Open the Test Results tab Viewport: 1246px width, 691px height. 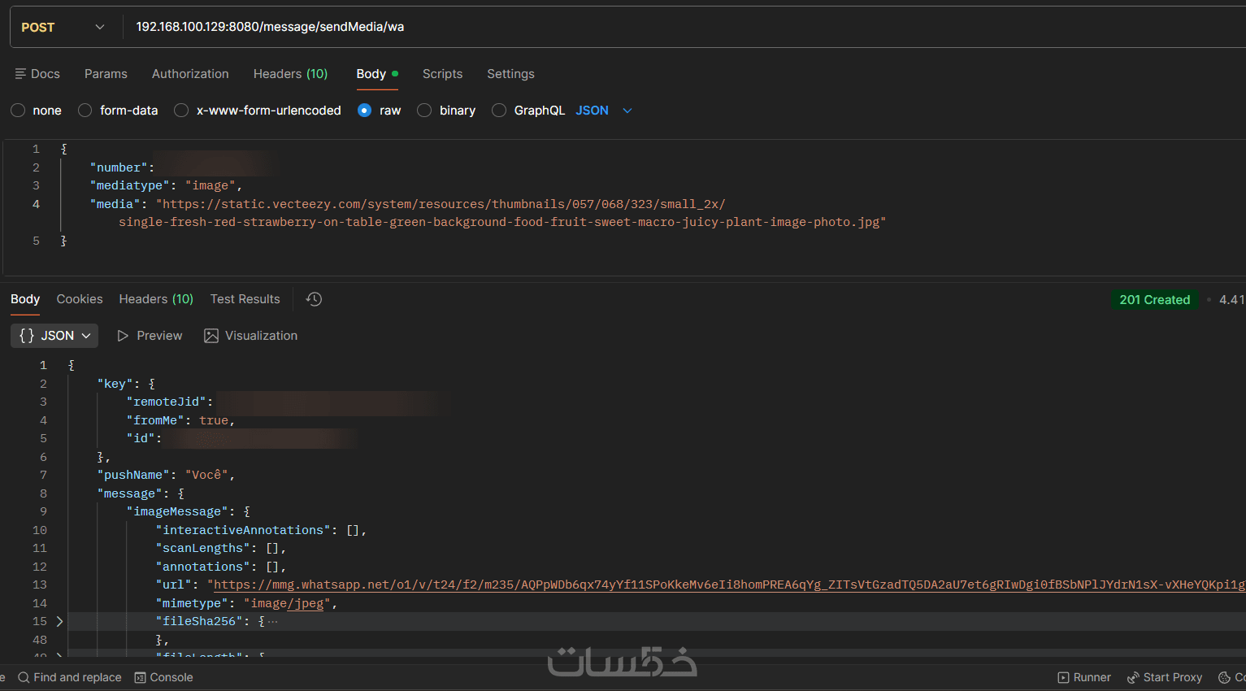(245, 299)
